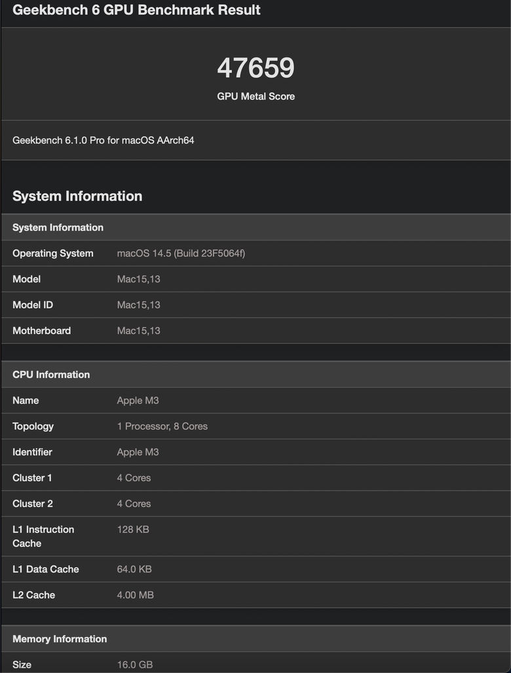511x673 pixels.
Task: Select the 47659 score number
Action: click(x=255, y=67)
